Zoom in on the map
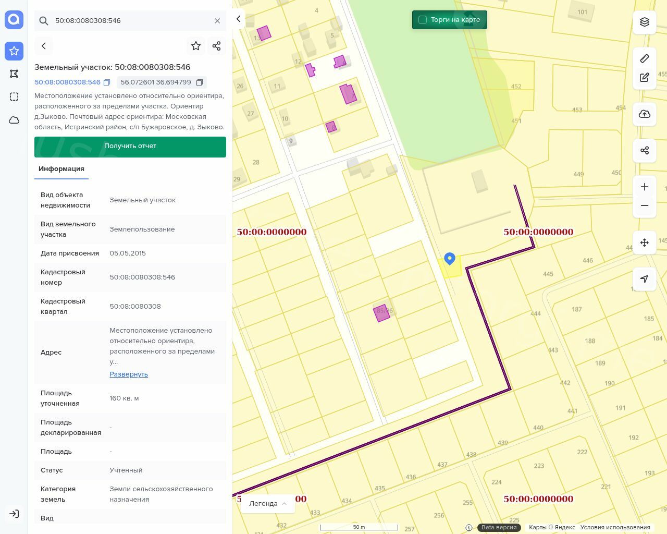Viewport: 667px width, 534px height. 645,187
